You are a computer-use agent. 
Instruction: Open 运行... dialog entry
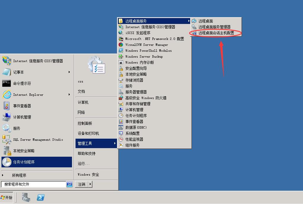84,164
